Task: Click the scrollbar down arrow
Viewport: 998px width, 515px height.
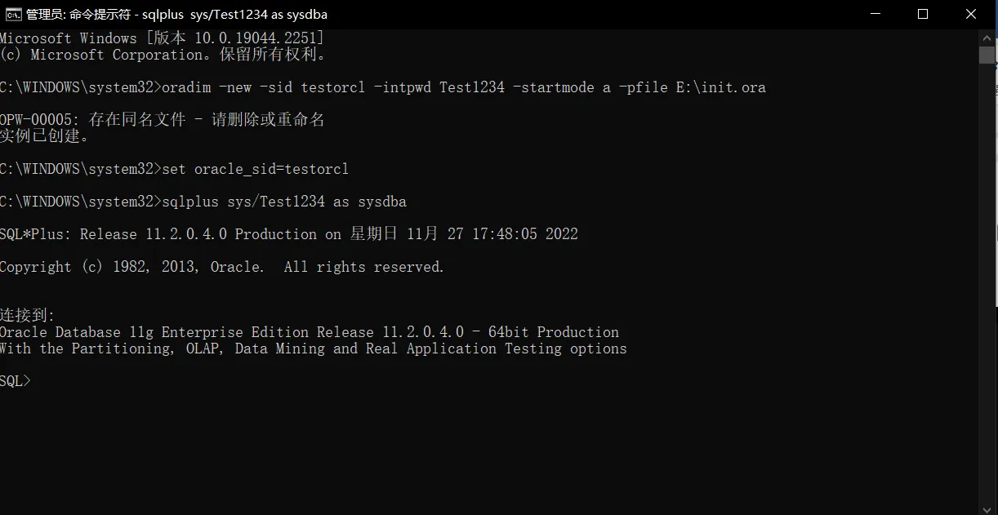Action: click(987, 507)
